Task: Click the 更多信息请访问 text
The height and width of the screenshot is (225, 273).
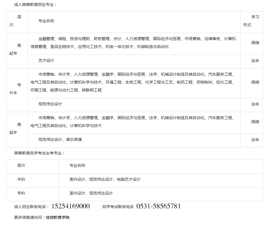Action: tap(30, 217)
